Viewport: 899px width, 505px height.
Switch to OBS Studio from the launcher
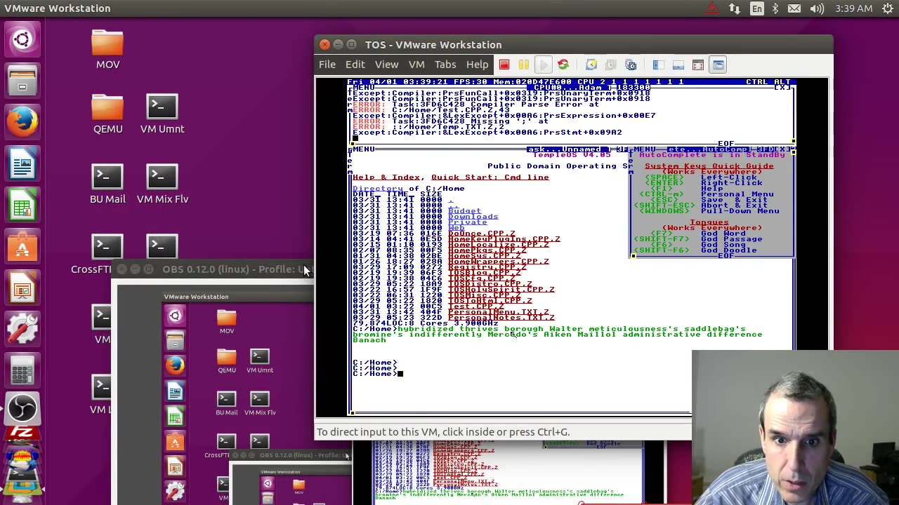point(22,410)
